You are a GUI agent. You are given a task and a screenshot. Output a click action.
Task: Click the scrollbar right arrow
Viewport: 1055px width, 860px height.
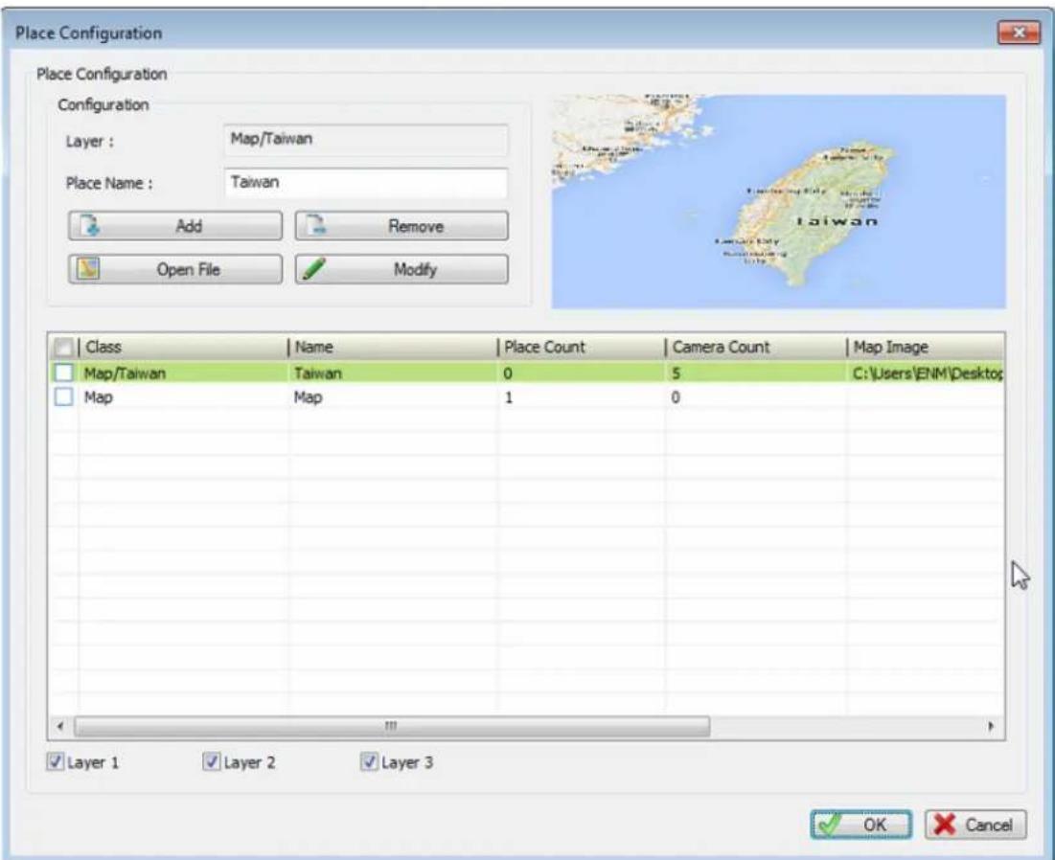point(991,726)
